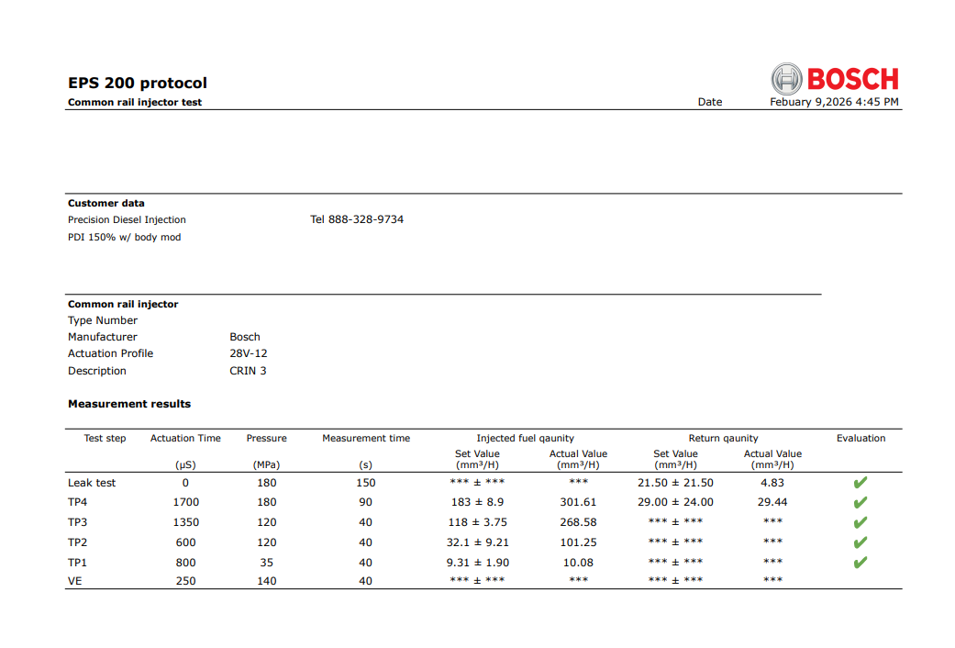Click the green checkmark for Leak test
Viewport: 955px width, 648px height.
pos(860,483)
